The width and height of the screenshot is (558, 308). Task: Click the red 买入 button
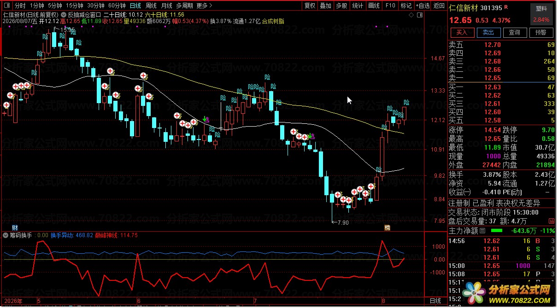click(461, 32)
